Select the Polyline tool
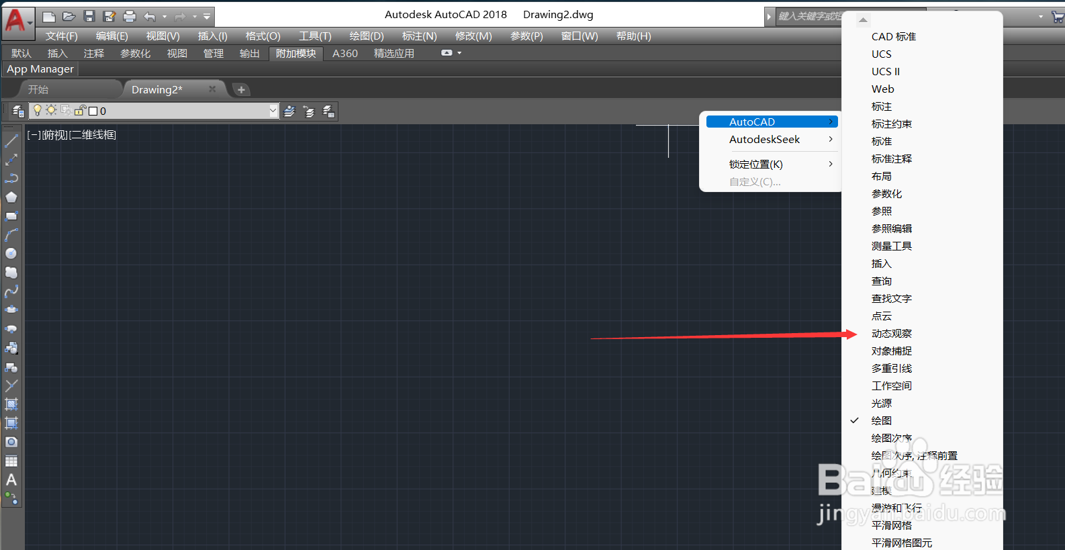 click(x=11, y=179)
